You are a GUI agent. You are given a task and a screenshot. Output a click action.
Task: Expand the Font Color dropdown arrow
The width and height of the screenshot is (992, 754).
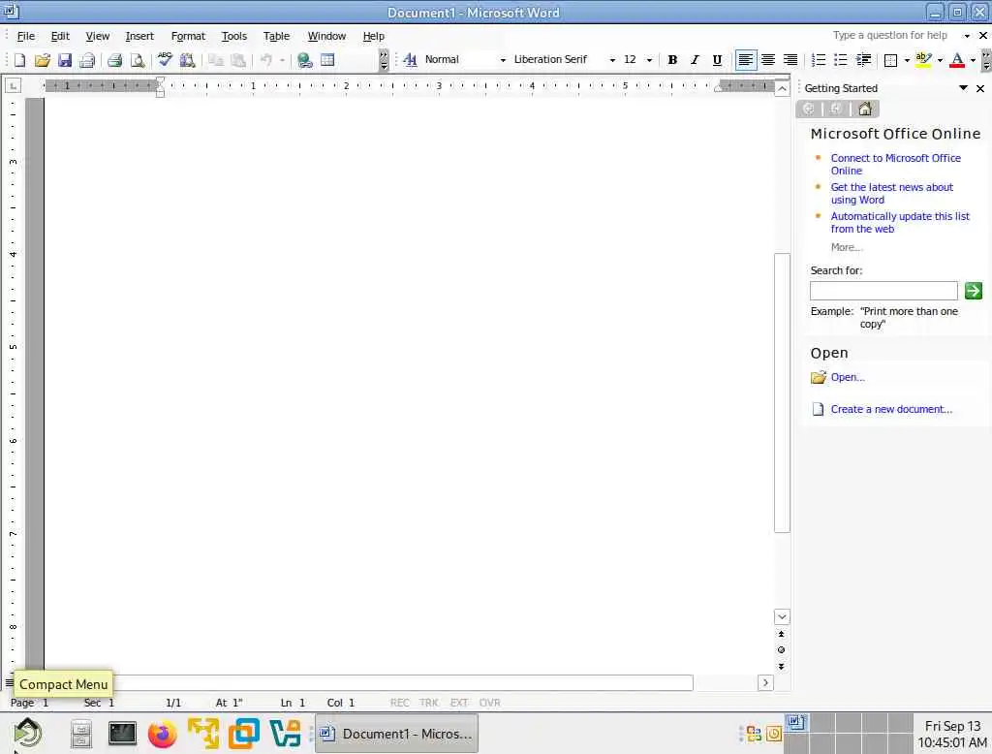[x=973, y=60]
